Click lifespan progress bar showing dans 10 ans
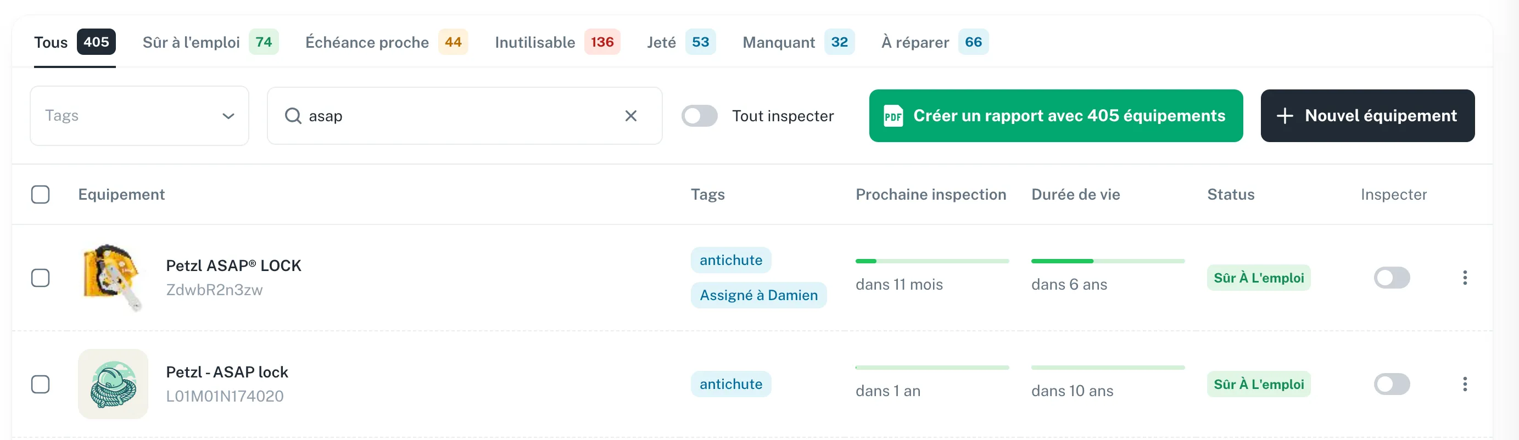 [x=1108, y=368]
